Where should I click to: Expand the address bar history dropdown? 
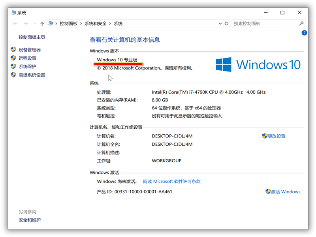pyautogui.click(x=220, y=24)
